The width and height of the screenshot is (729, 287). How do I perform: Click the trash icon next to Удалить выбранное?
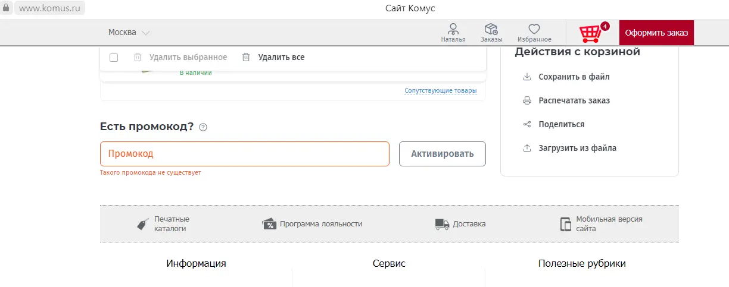point(138,57)
